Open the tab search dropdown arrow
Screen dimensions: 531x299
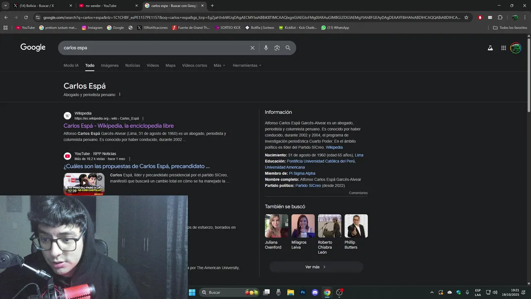pos(5,6)
